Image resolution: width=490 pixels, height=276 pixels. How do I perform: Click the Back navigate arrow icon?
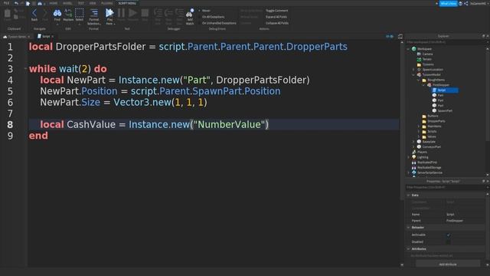[34, 13]
